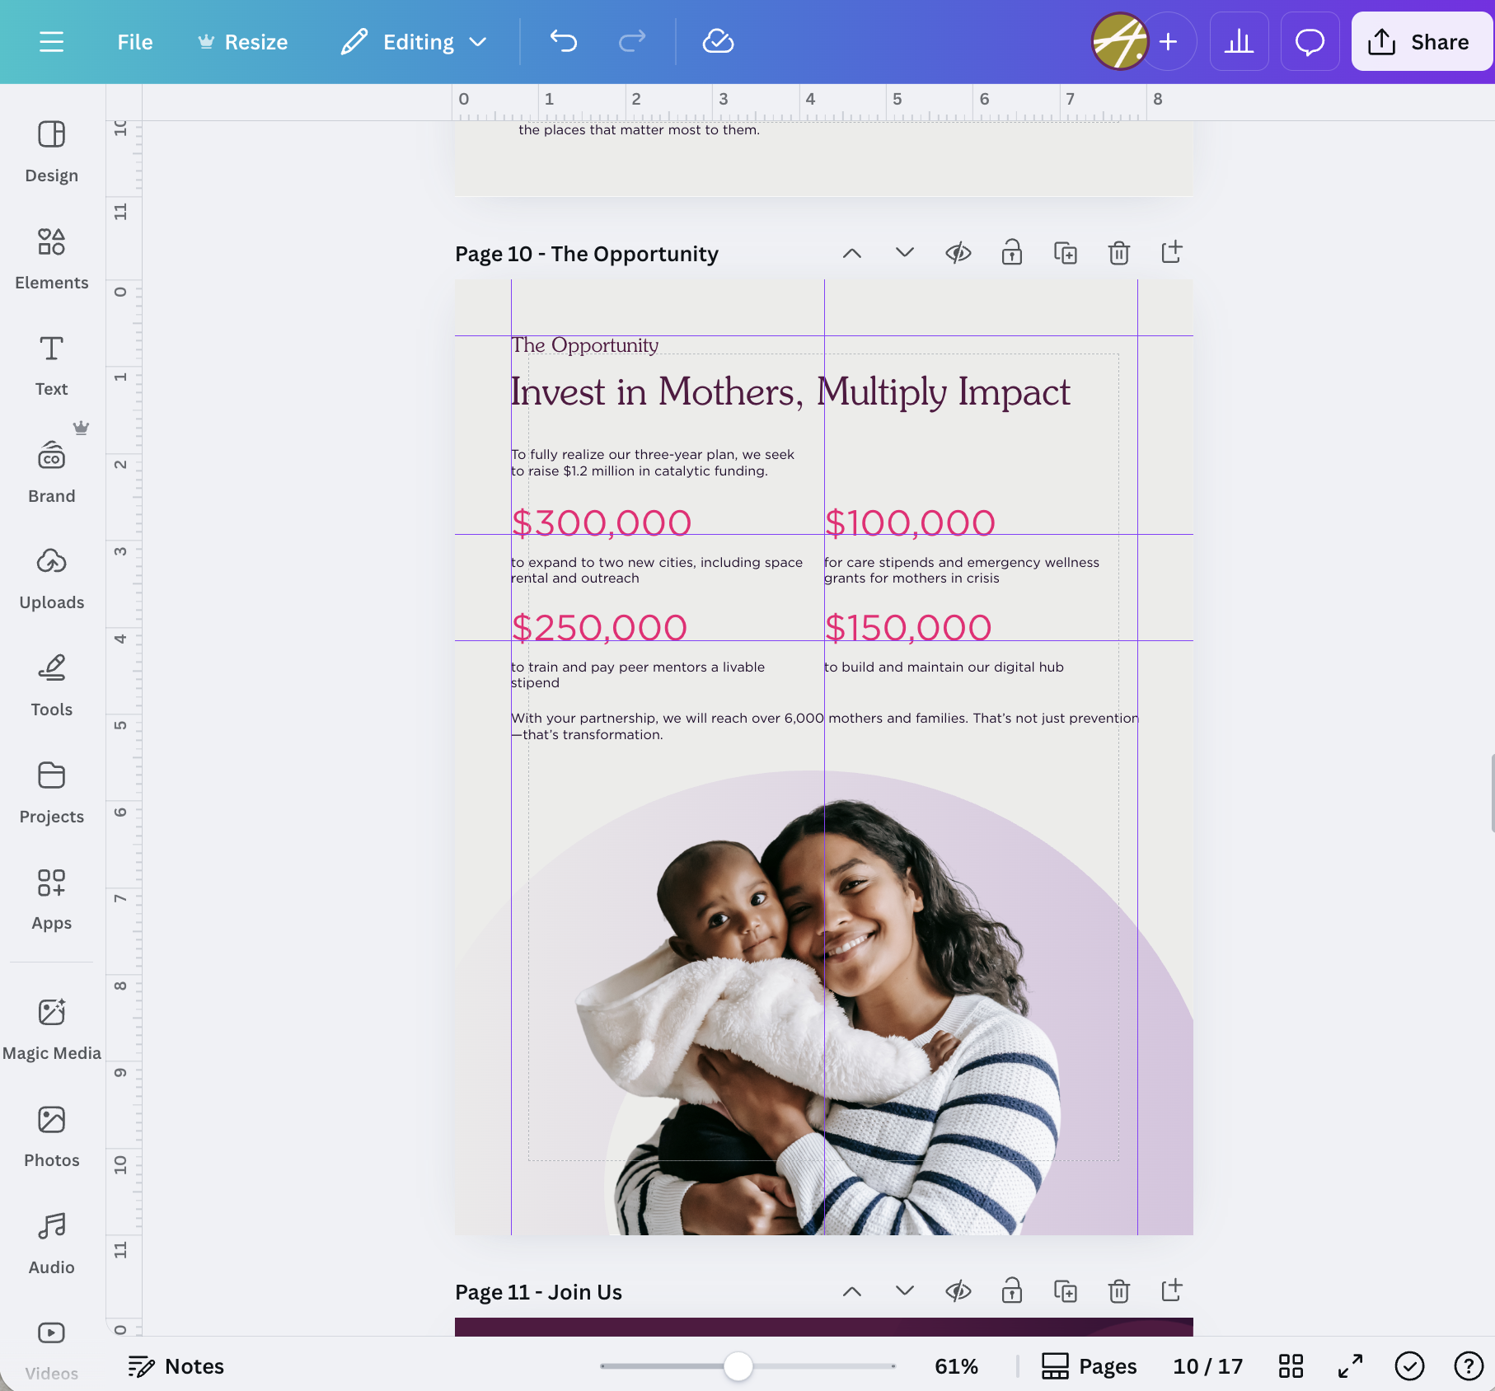This screenshot has width=1495, height=1391.
Task: Duplicate Page 10
Action: click(x=1066, y=253)
